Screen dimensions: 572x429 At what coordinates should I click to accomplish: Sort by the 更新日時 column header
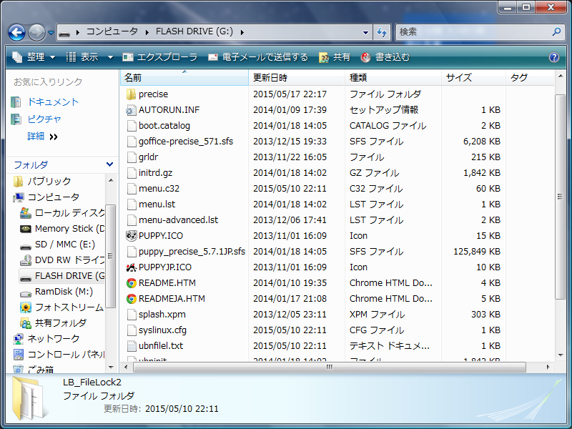[x=297, y=78]
